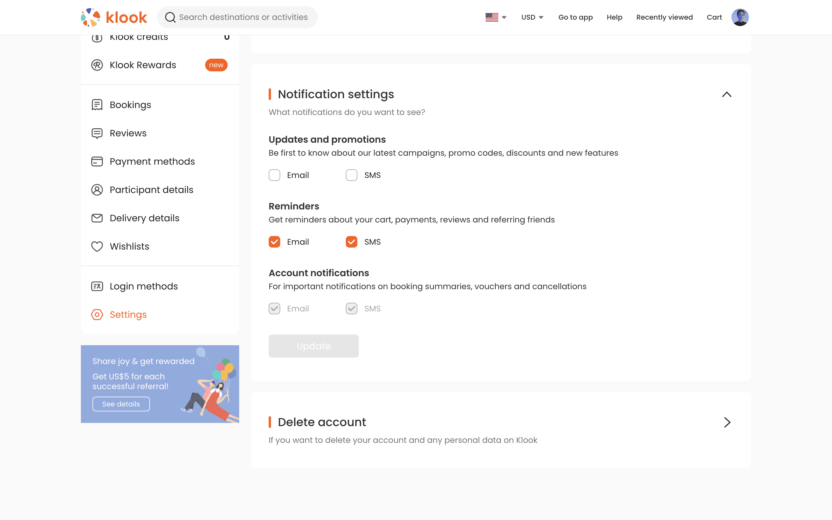The width and height of the screenshot is (832, 520).
Task: Enable SMS for Updates and promotions
Action: [x=351, y=175]
